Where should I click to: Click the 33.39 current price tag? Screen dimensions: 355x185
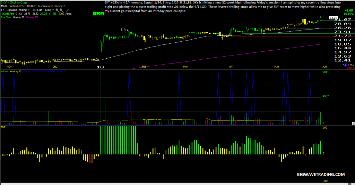pos(333,18)
